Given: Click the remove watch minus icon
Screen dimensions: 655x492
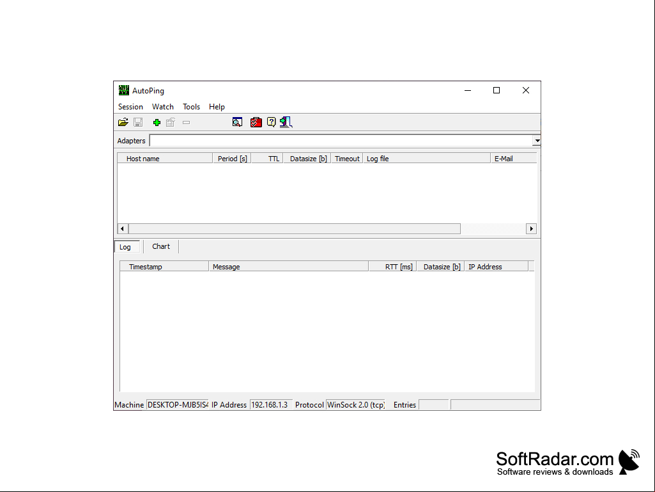Looking at the screenshot, I should coord(187,123).
